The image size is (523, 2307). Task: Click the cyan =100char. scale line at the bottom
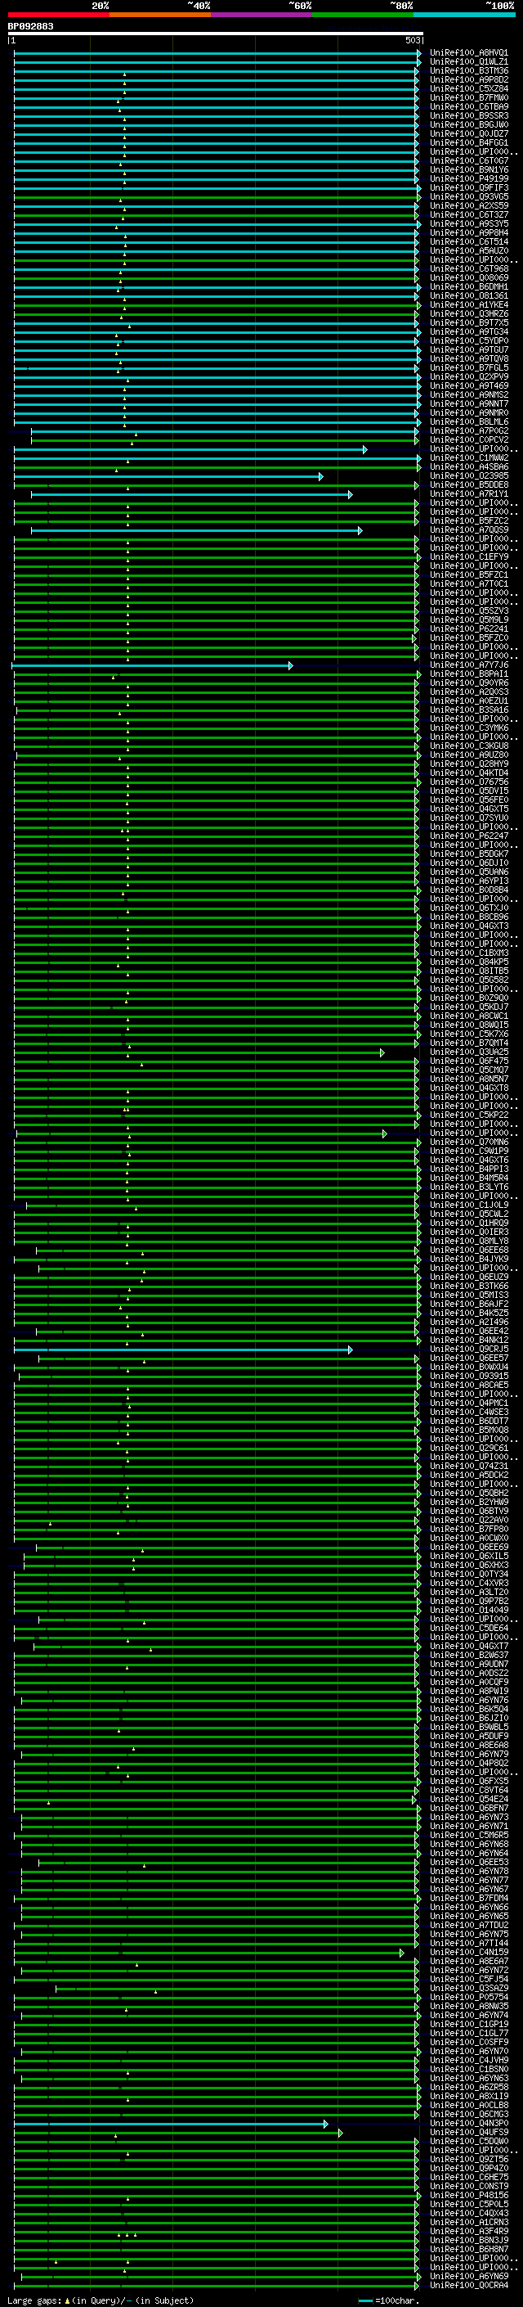(365, 2300)
